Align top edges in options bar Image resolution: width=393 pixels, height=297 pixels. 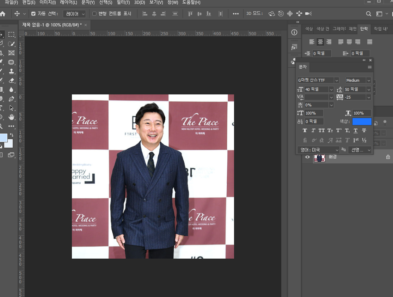(x=190, y=14)
